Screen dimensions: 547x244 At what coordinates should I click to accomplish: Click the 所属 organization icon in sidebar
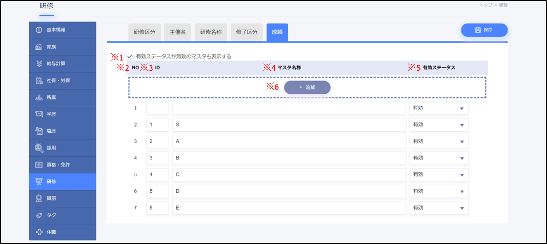(x=39, y=97)
